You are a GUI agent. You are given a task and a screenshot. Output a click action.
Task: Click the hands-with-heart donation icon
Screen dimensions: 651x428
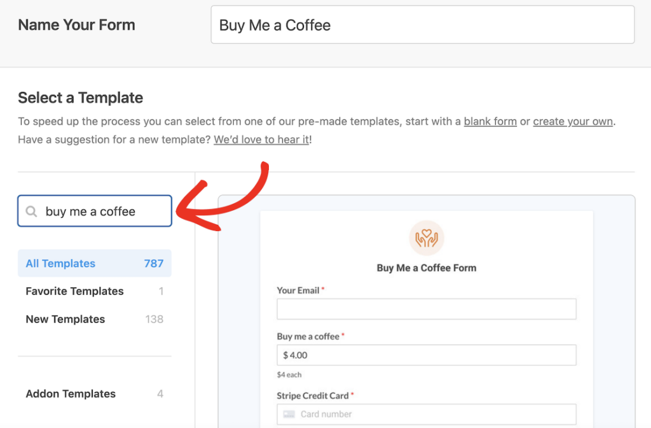pyautogui.click(x=427, y=238)
